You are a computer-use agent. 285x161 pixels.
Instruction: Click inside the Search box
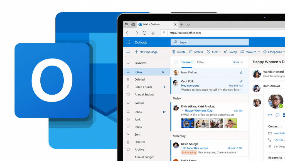tap(210, 42)
